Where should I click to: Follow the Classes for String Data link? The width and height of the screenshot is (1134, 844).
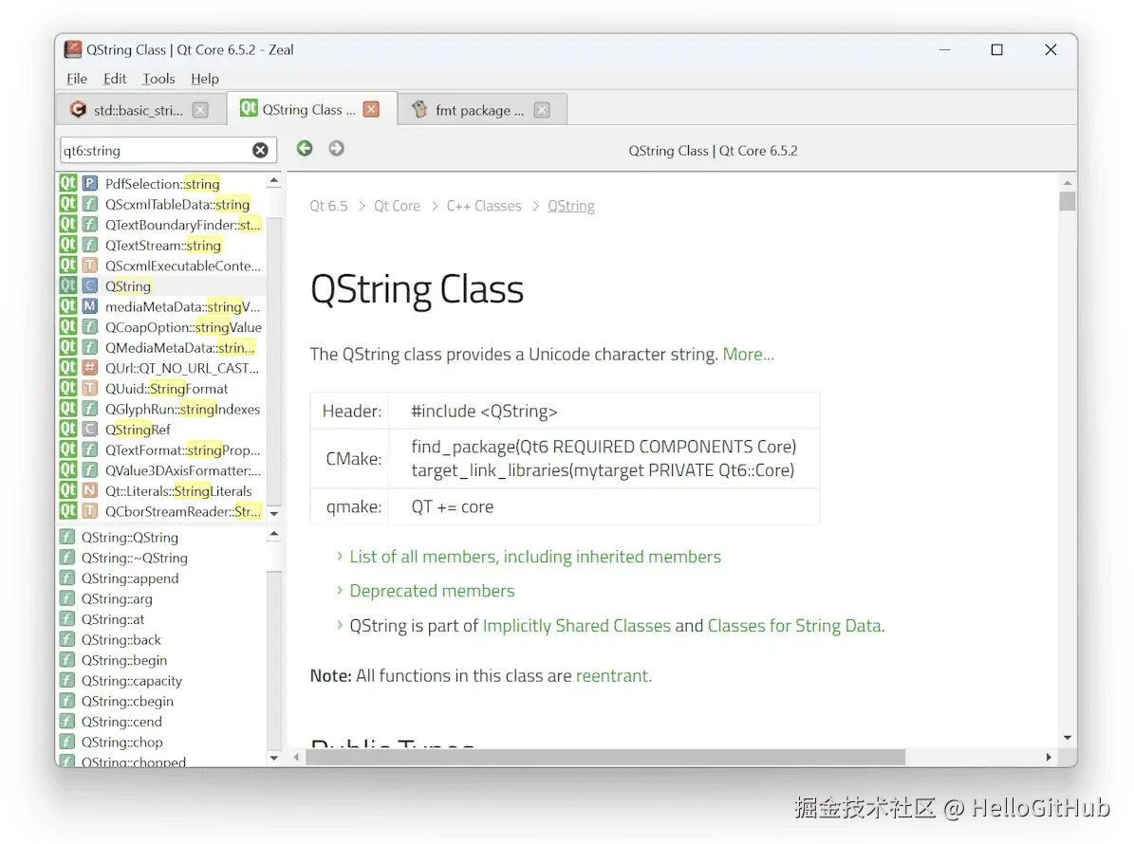click(794, 625)
